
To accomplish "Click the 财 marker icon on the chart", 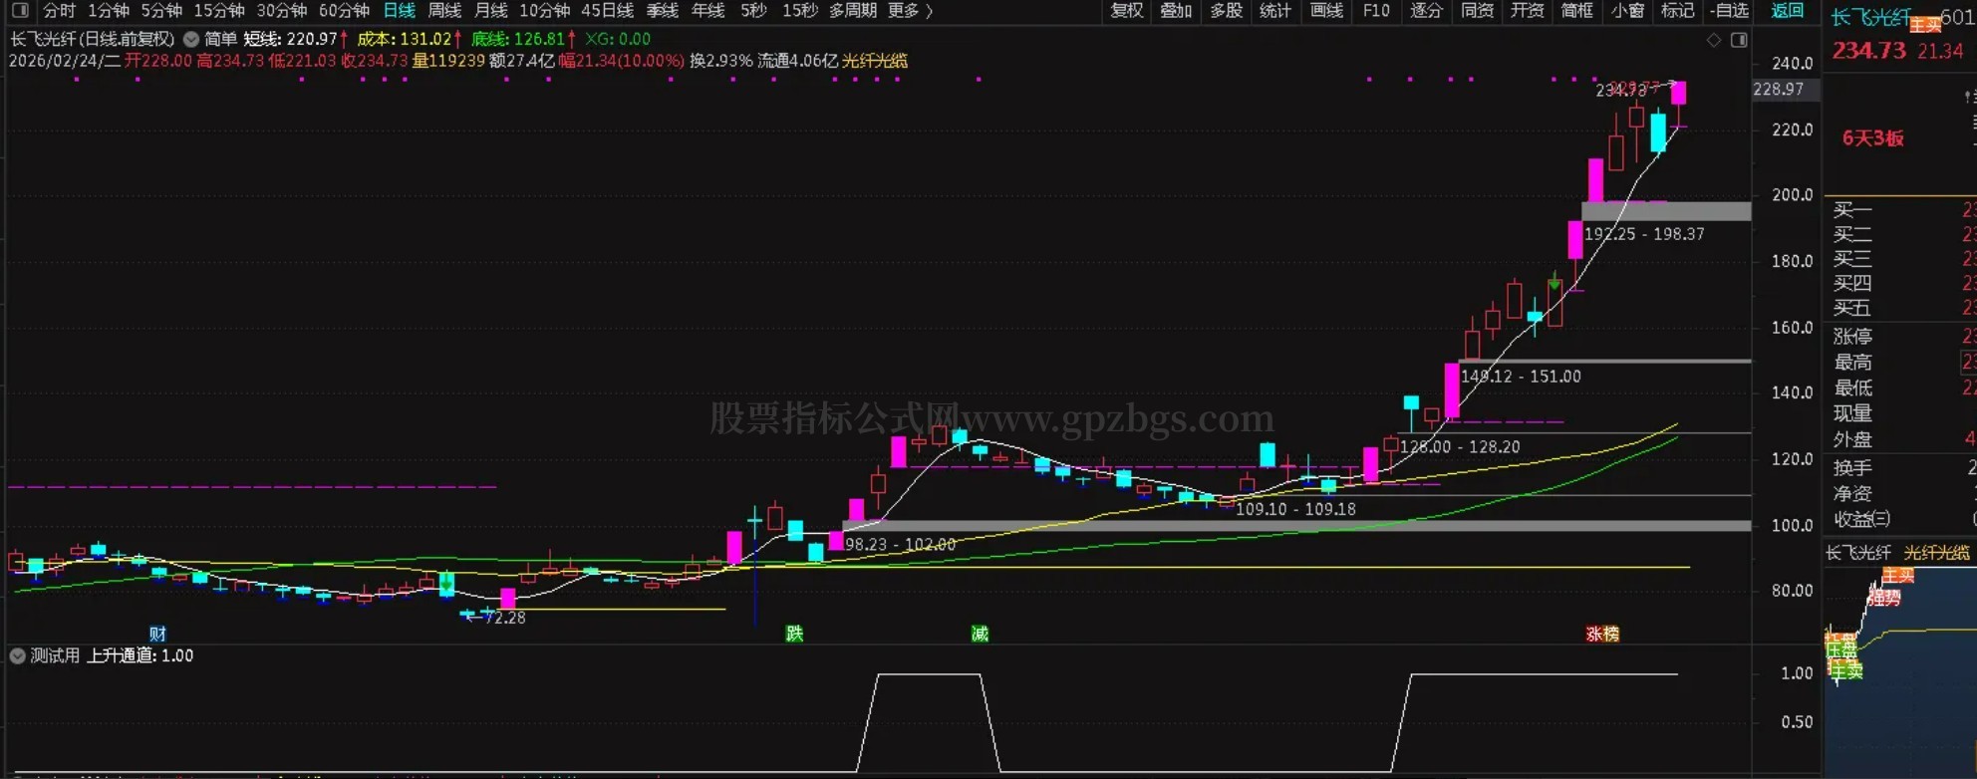I will point(157,634).
